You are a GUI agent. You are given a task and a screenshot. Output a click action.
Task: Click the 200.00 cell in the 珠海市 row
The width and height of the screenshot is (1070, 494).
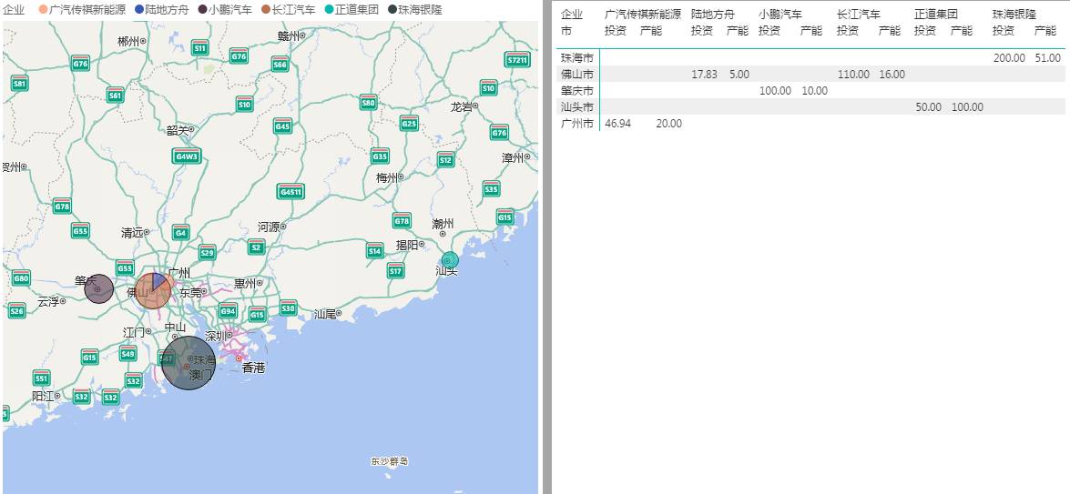(1009, 58)
